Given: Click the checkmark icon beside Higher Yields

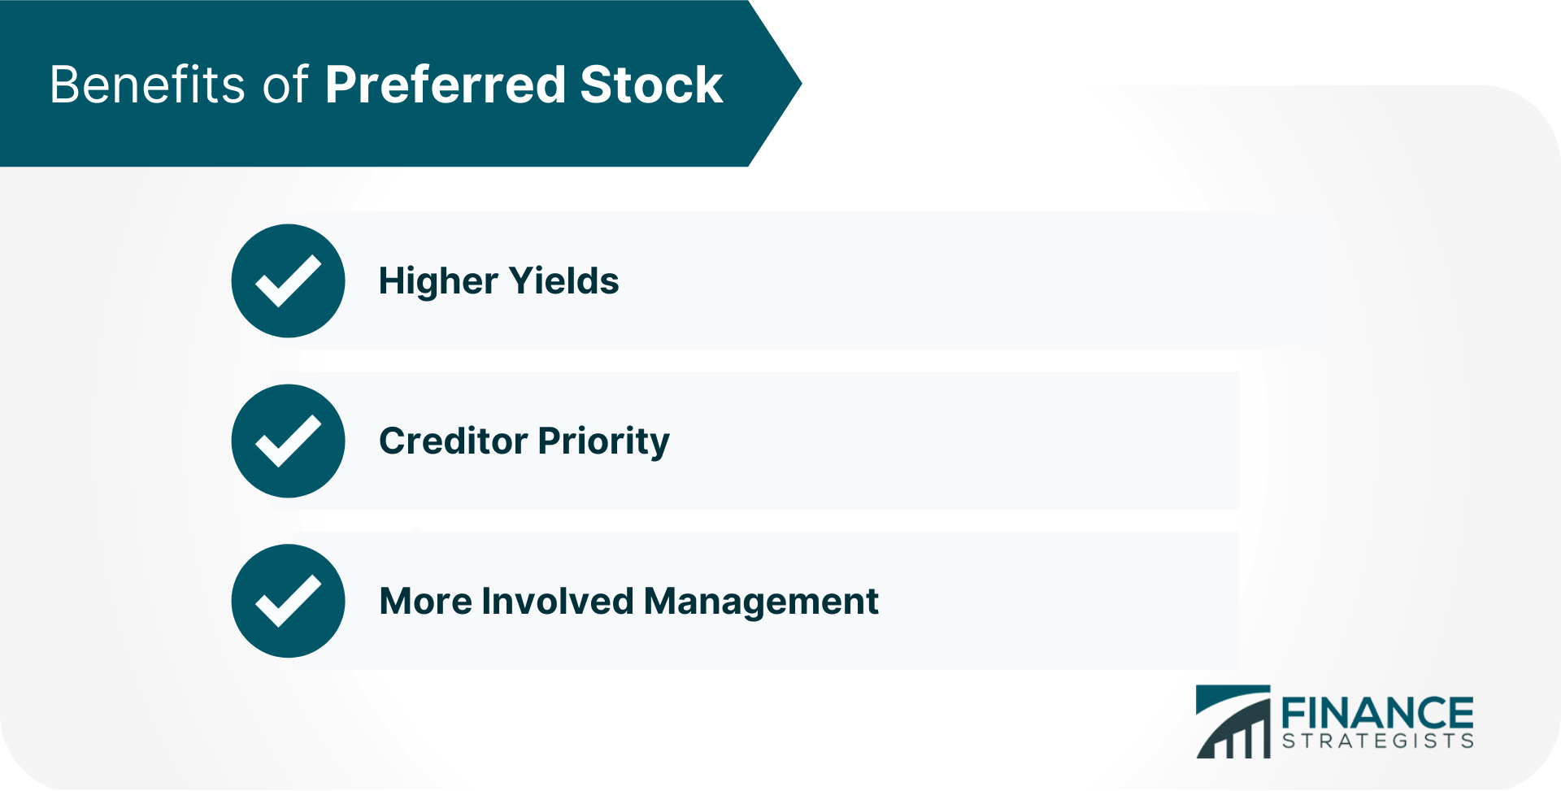Looking at the screenshot, I should 288,280.
